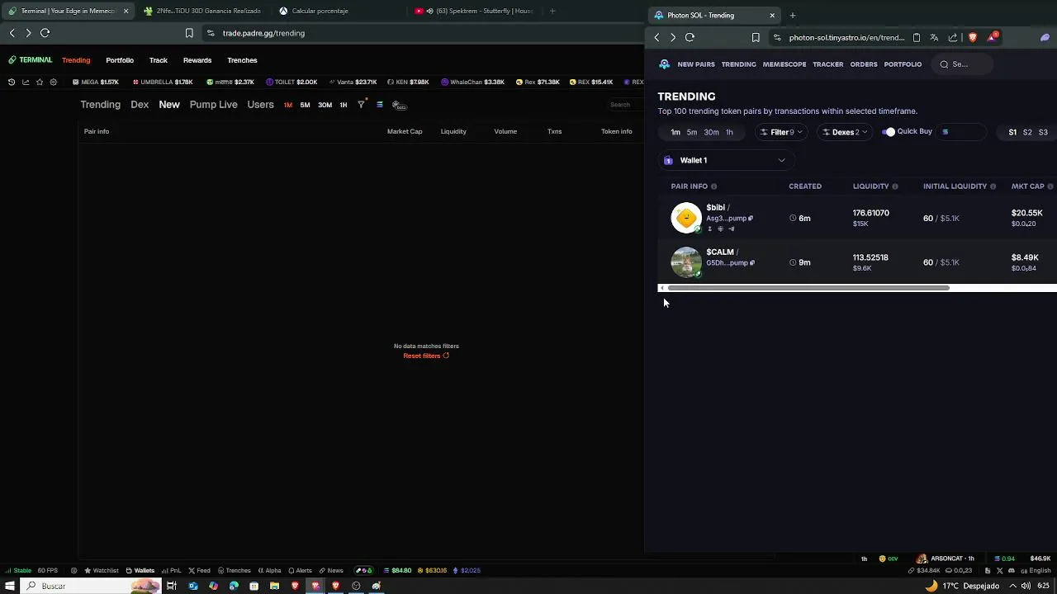The width and height of the screenshot is (1057, 594).
Task: Open Dexes 2 dropdown
Action: click(844, 132)
